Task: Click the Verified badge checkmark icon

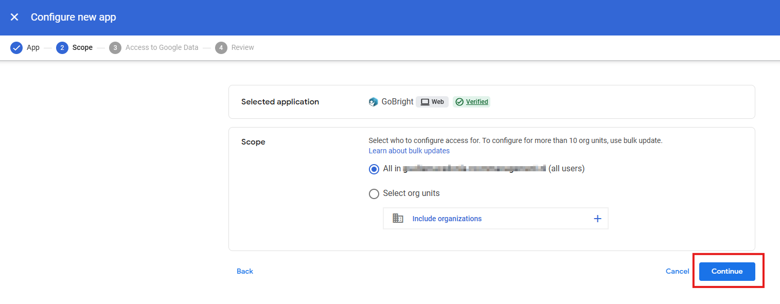Action: point(459,102)
